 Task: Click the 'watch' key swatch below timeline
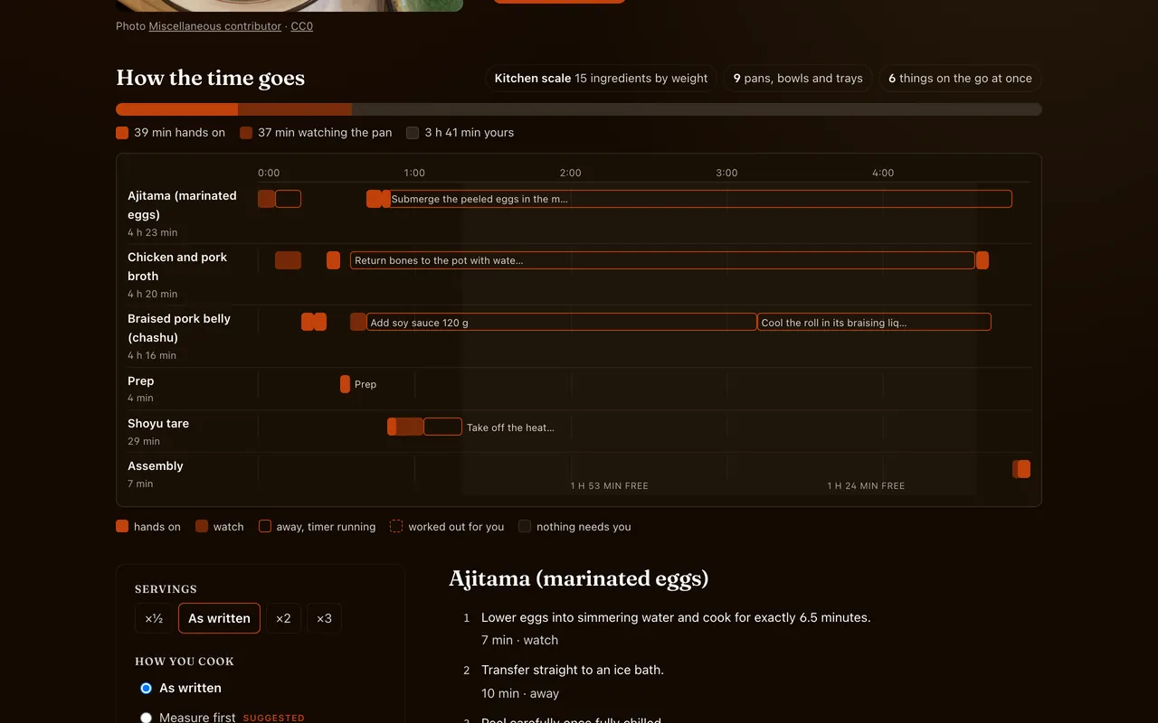point(202,526)
